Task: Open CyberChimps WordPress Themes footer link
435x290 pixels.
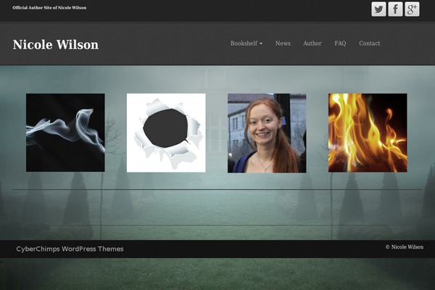Action: 70,249
